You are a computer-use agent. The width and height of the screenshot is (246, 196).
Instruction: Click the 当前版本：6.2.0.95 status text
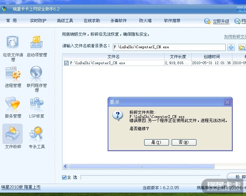(x=161, y=188)
